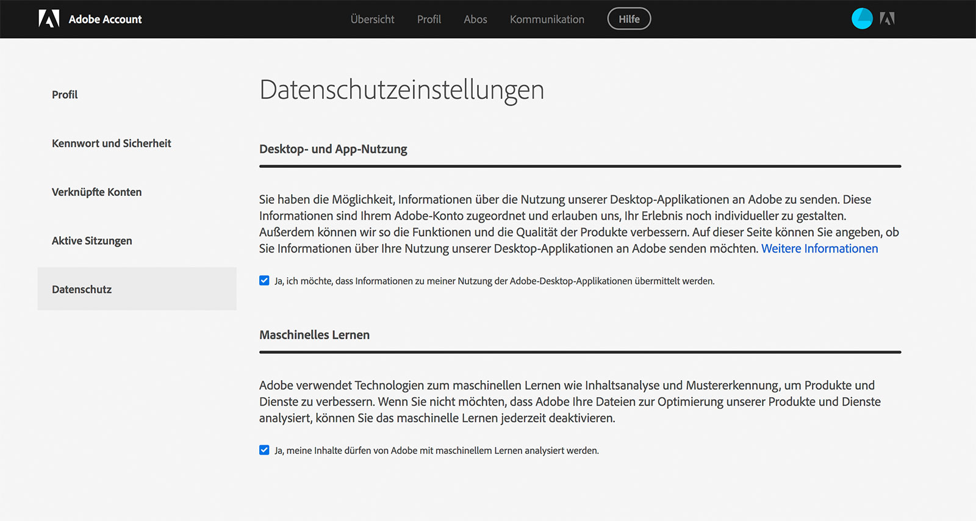Click the small Adobe icon beside the avatar

coord(887,19)
